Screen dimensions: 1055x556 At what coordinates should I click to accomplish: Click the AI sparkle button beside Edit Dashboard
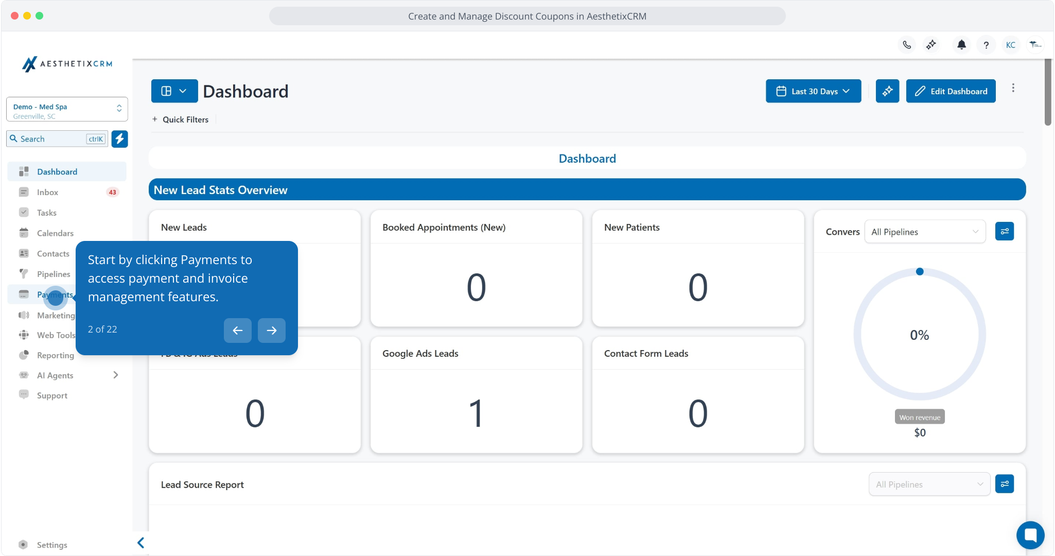pyautogui.click(x=887, y=91)
